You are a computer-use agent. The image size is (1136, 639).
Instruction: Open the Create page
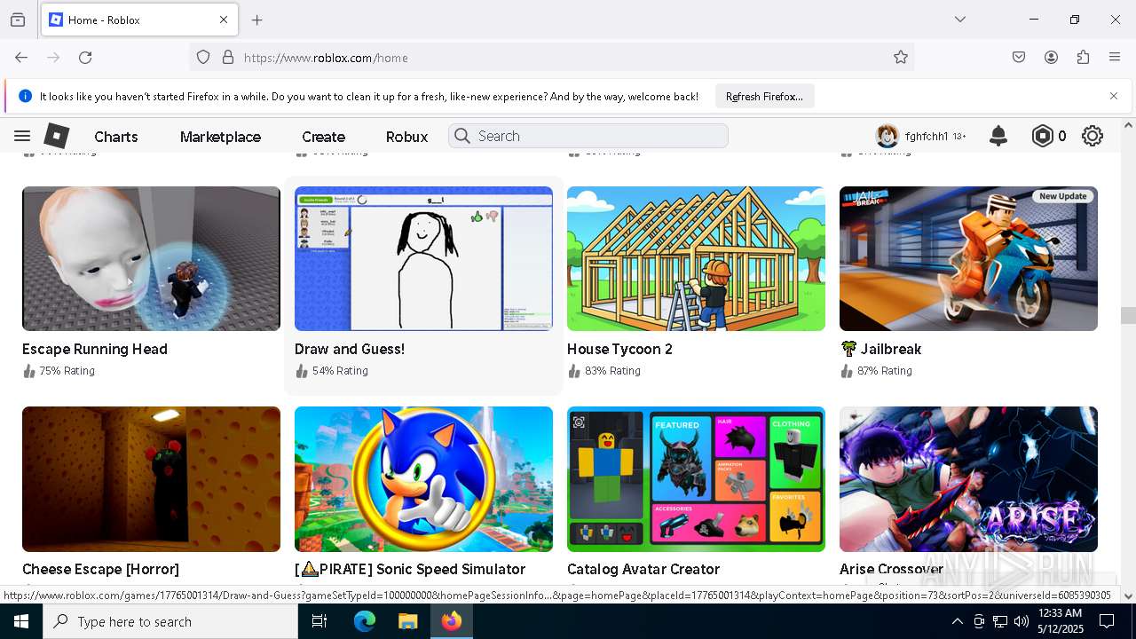pyautogui.click(x=323, y=137)
